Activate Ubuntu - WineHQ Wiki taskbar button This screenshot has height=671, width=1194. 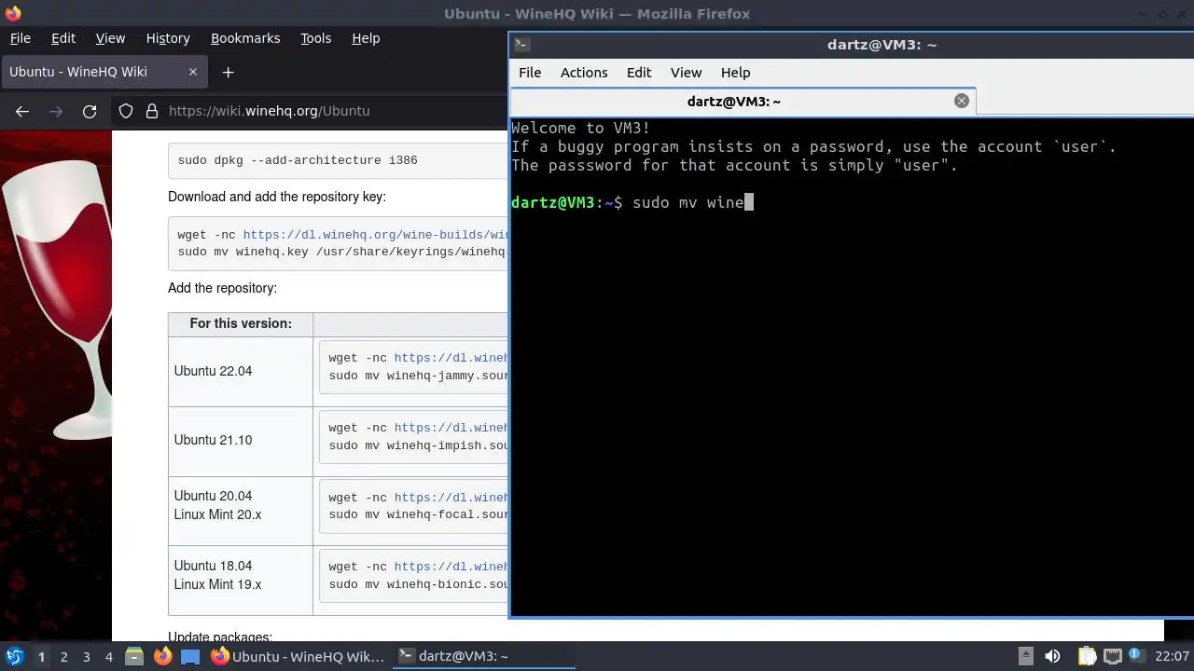tap(298, 656)
